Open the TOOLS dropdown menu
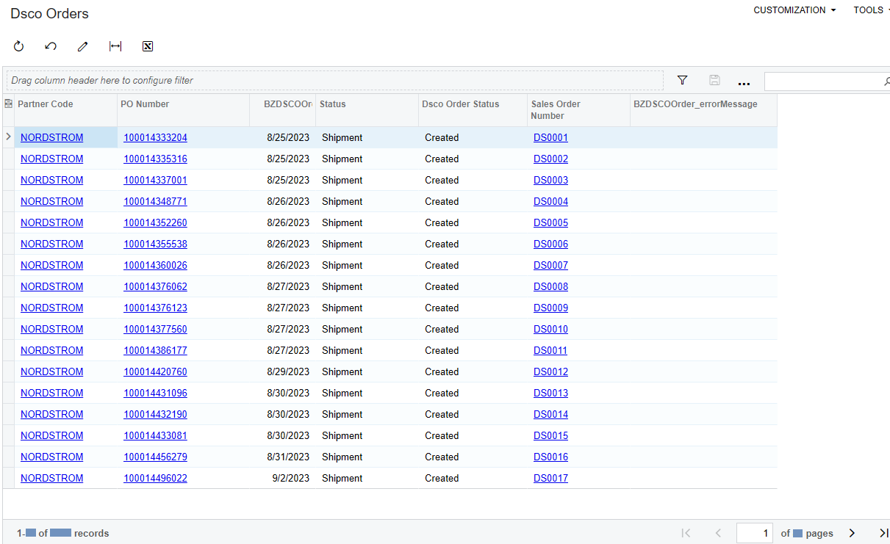Viewport: 890px width, 544px height. (872, 10)
